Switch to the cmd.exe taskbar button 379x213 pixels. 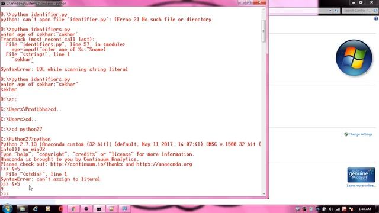99,209
